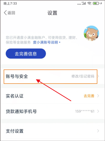Tap the charging bolt icon

(101, 3)
